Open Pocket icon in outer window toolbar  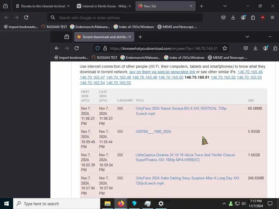(223, 17)
